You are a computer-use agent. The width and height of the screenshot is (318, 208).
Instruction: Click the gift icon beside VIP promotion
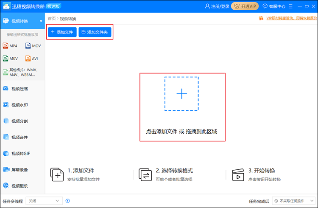point(261,18)
